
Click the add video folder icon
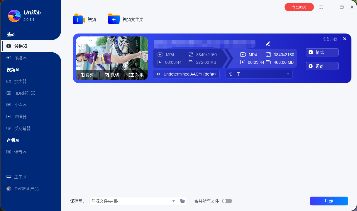pyautogui.click(x=114, y=19)
